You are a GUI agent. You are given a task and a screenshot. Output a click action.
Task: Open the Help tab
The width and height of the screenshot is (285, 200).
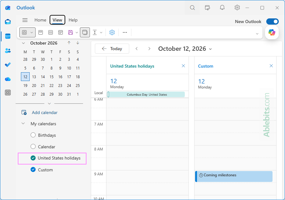73,20
